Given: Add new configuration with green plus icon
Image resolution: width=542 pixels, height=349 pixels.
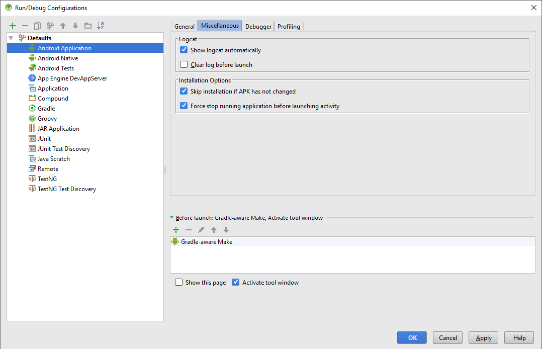Looking at the screenshot, I should point(13,26).
